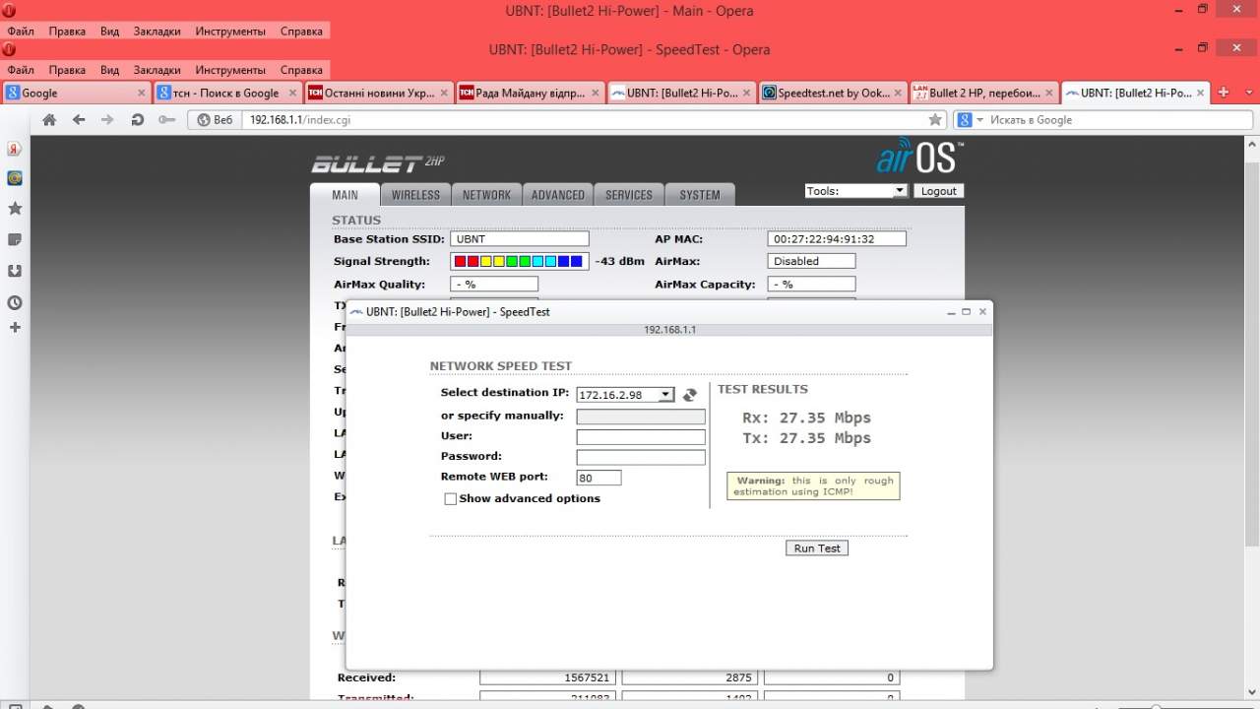1260x709 pixels.
Task: Reload the page with the refresh icon
Action: pyautogui.click(x=138, y=120)
